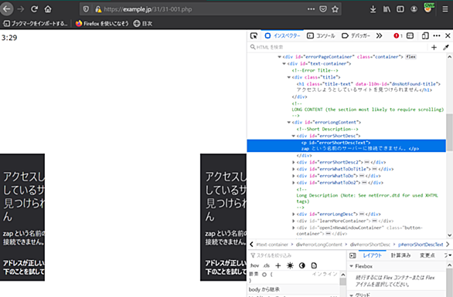
Task: Switch to the インスペクター tab
Action: (283, 35)
